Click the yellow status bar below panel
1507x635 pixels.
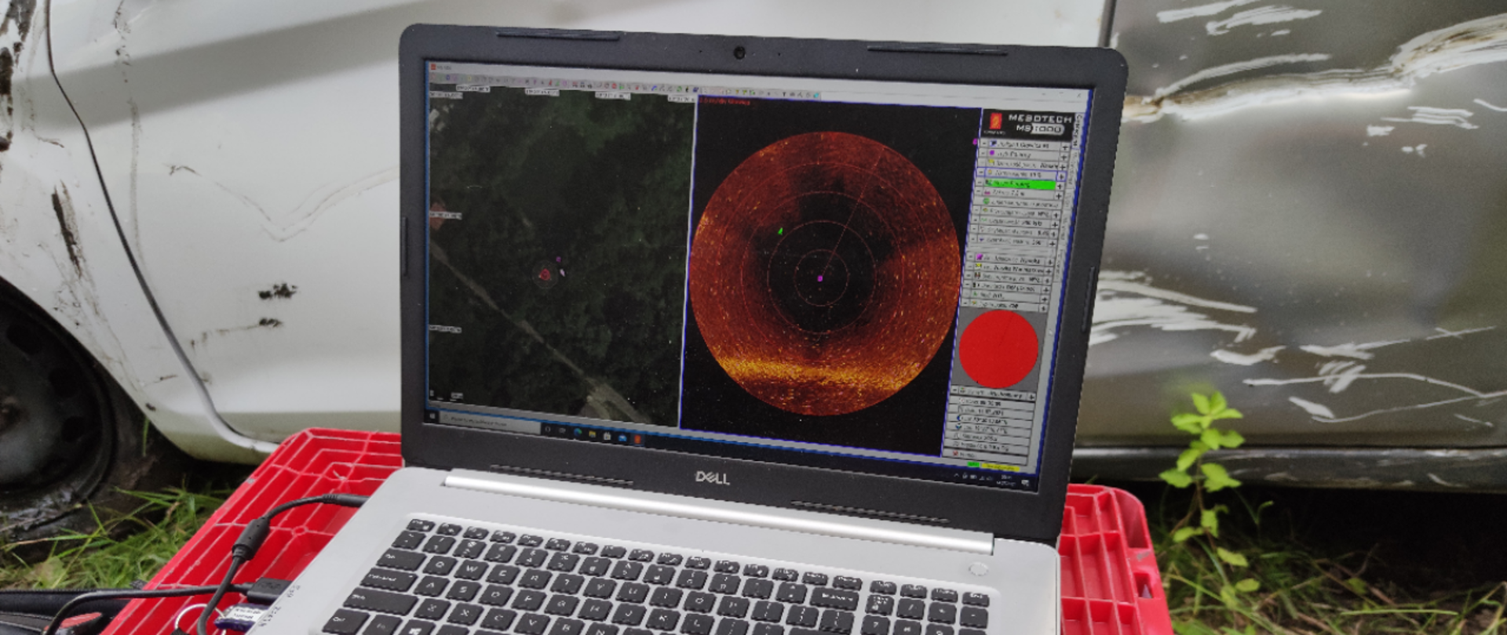click(x=1000, y=466)
